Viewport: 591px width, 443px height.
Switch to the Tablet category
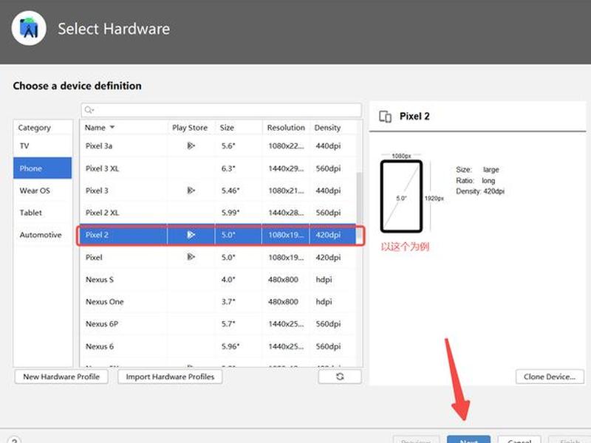pos(43,213)
